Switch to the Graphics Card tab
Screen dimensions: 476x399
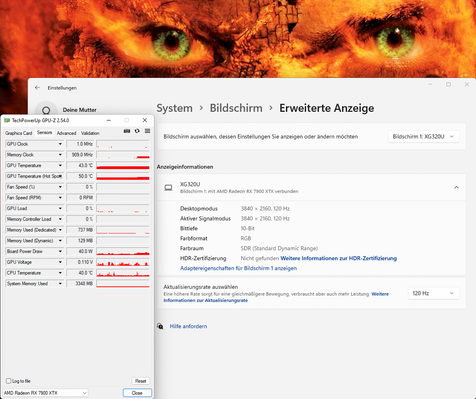(19, 133)
